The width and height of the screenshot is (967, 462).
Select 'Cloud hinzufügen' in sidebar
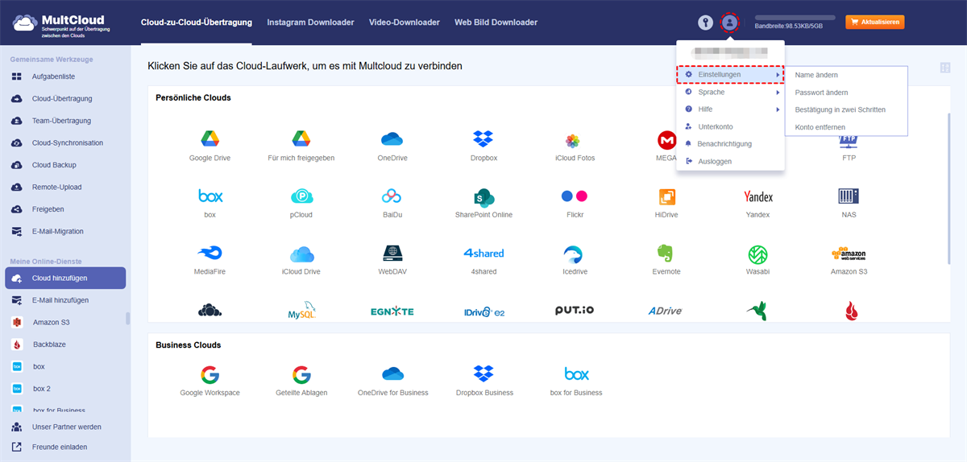64,278
